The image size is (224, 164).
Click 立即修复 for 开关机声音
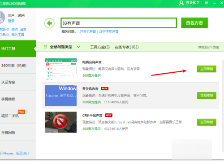207,96
